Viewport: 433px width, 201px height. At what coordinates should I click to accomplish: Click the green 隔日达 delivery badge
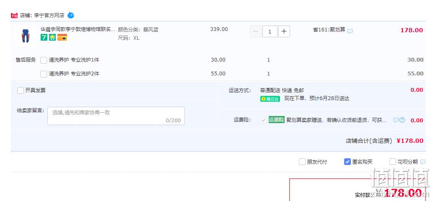point(270,99)
